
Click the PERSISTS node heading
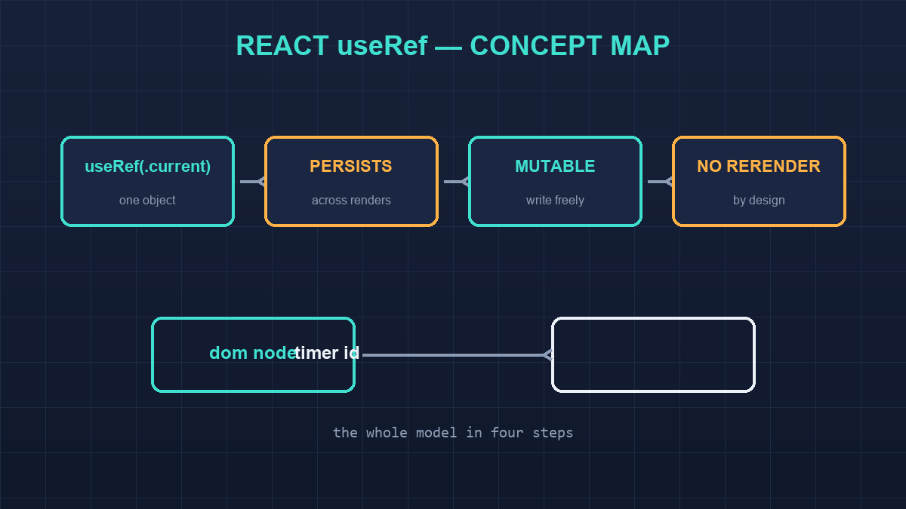click(x=351, y=166)
